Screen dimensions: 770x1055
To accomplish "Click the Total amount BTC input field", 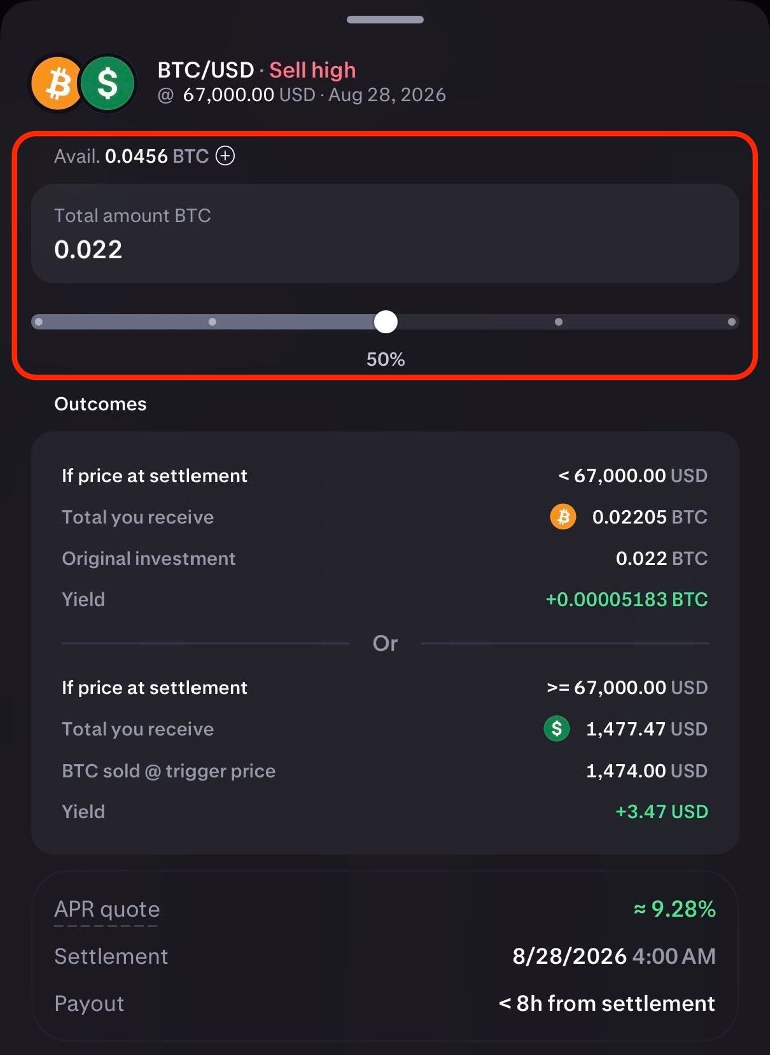I will (385, 233).
